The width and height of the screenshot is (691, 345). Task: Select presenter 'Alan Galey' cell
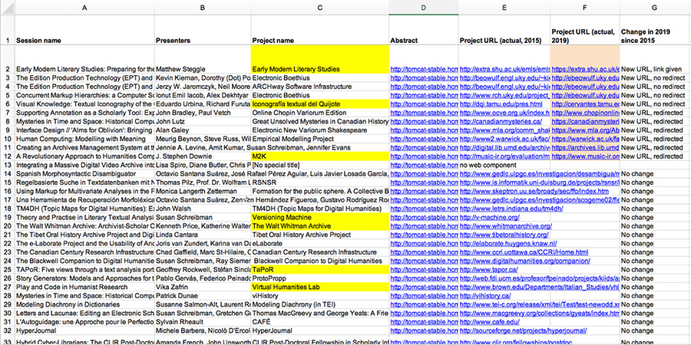coord(203,130)
